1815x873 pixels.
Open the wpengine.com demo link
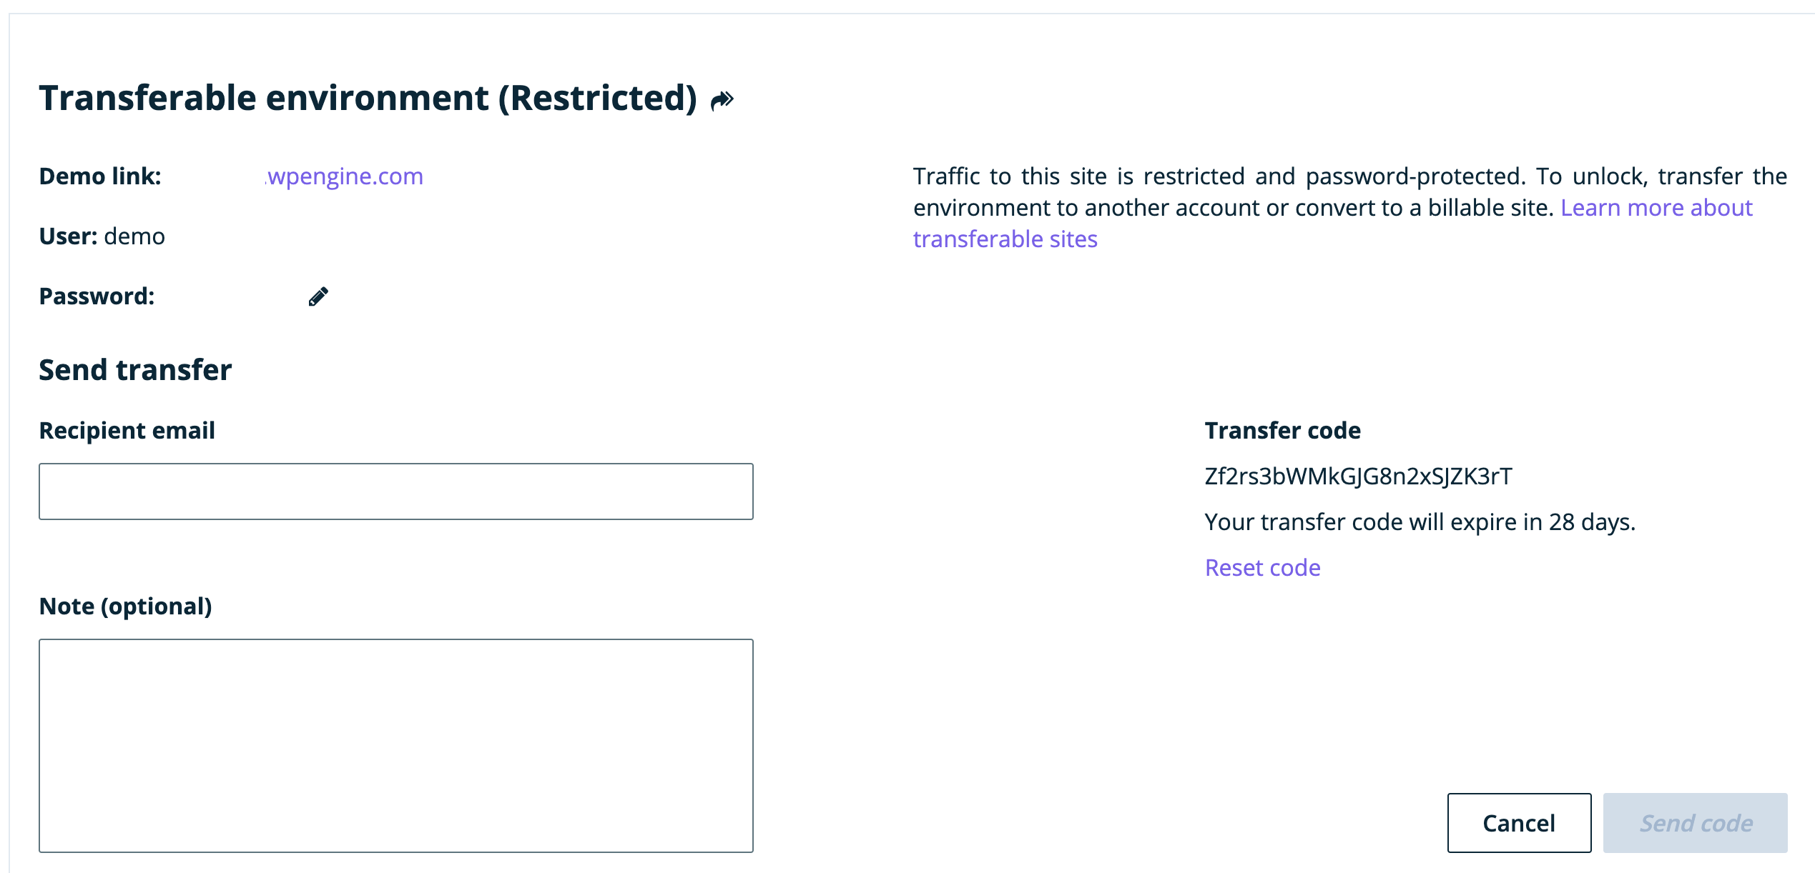point(345,176)
